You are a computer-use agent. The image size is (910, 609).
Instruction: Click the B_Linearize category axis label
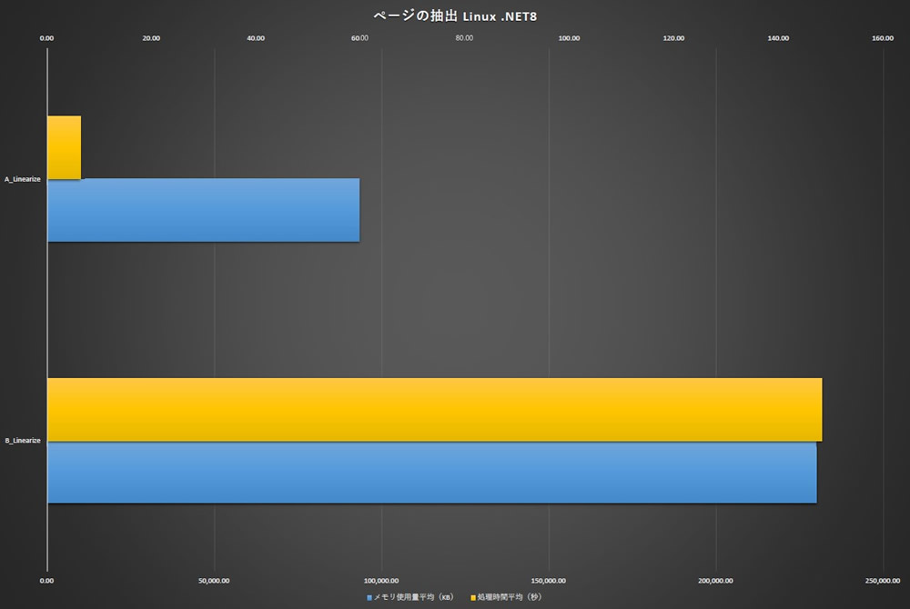pos(22,441)
